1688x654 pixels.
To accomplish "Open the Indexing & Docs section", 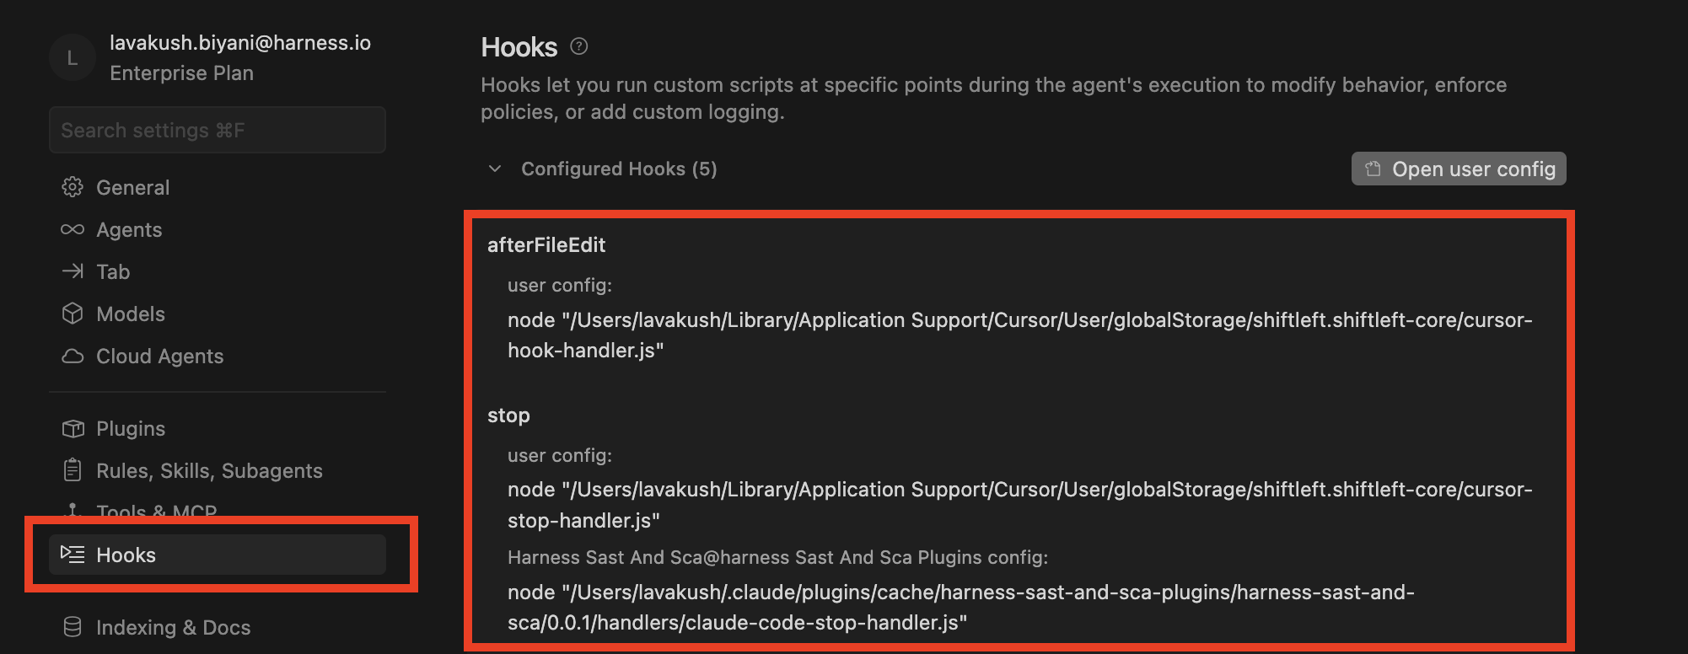I will pos(173,627).
